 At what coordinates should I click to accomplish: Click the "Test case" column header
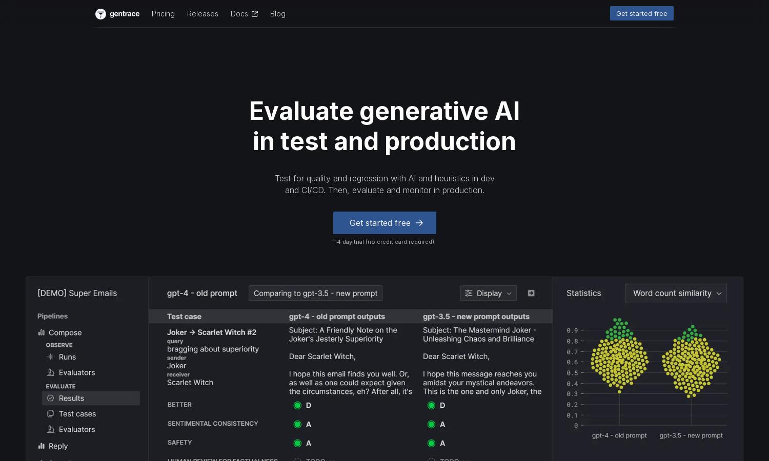[x=184, y=317]
